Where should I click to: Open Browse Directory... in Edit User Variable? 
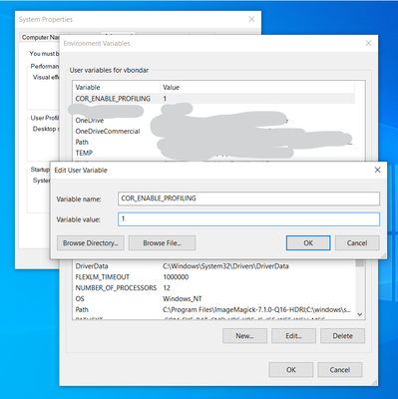(x=91, y=243)
